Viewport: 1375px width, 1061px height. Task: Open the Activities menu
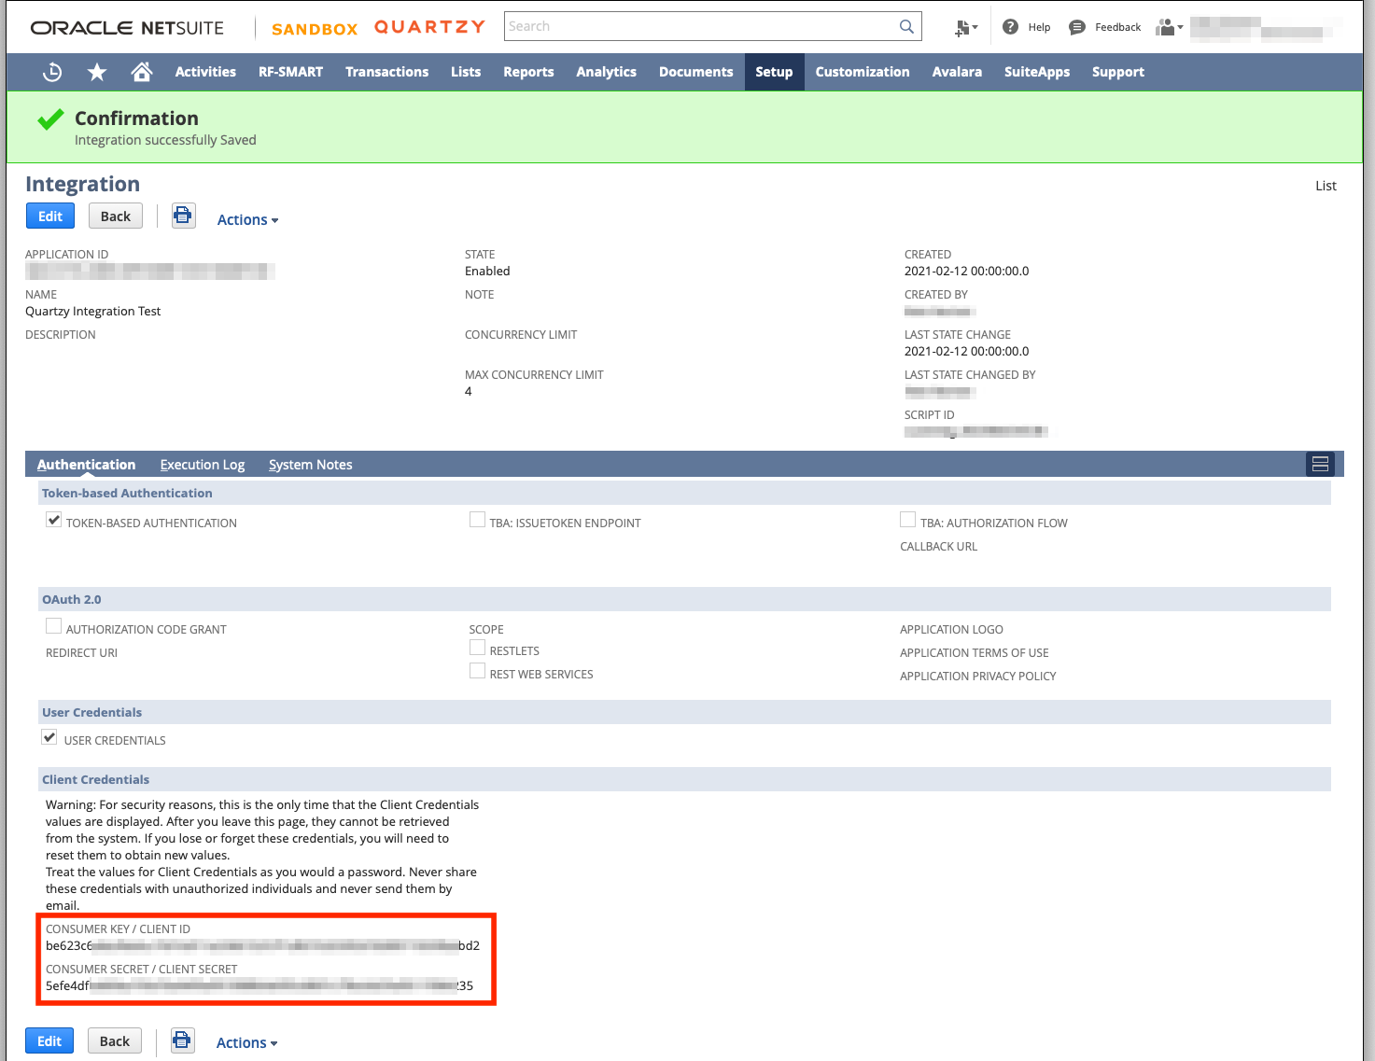pyautogui.click(x=205, y=72)
